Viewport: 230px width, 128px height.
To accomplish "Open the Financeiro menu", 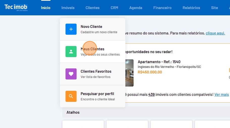I will click(x=162, y=8).
